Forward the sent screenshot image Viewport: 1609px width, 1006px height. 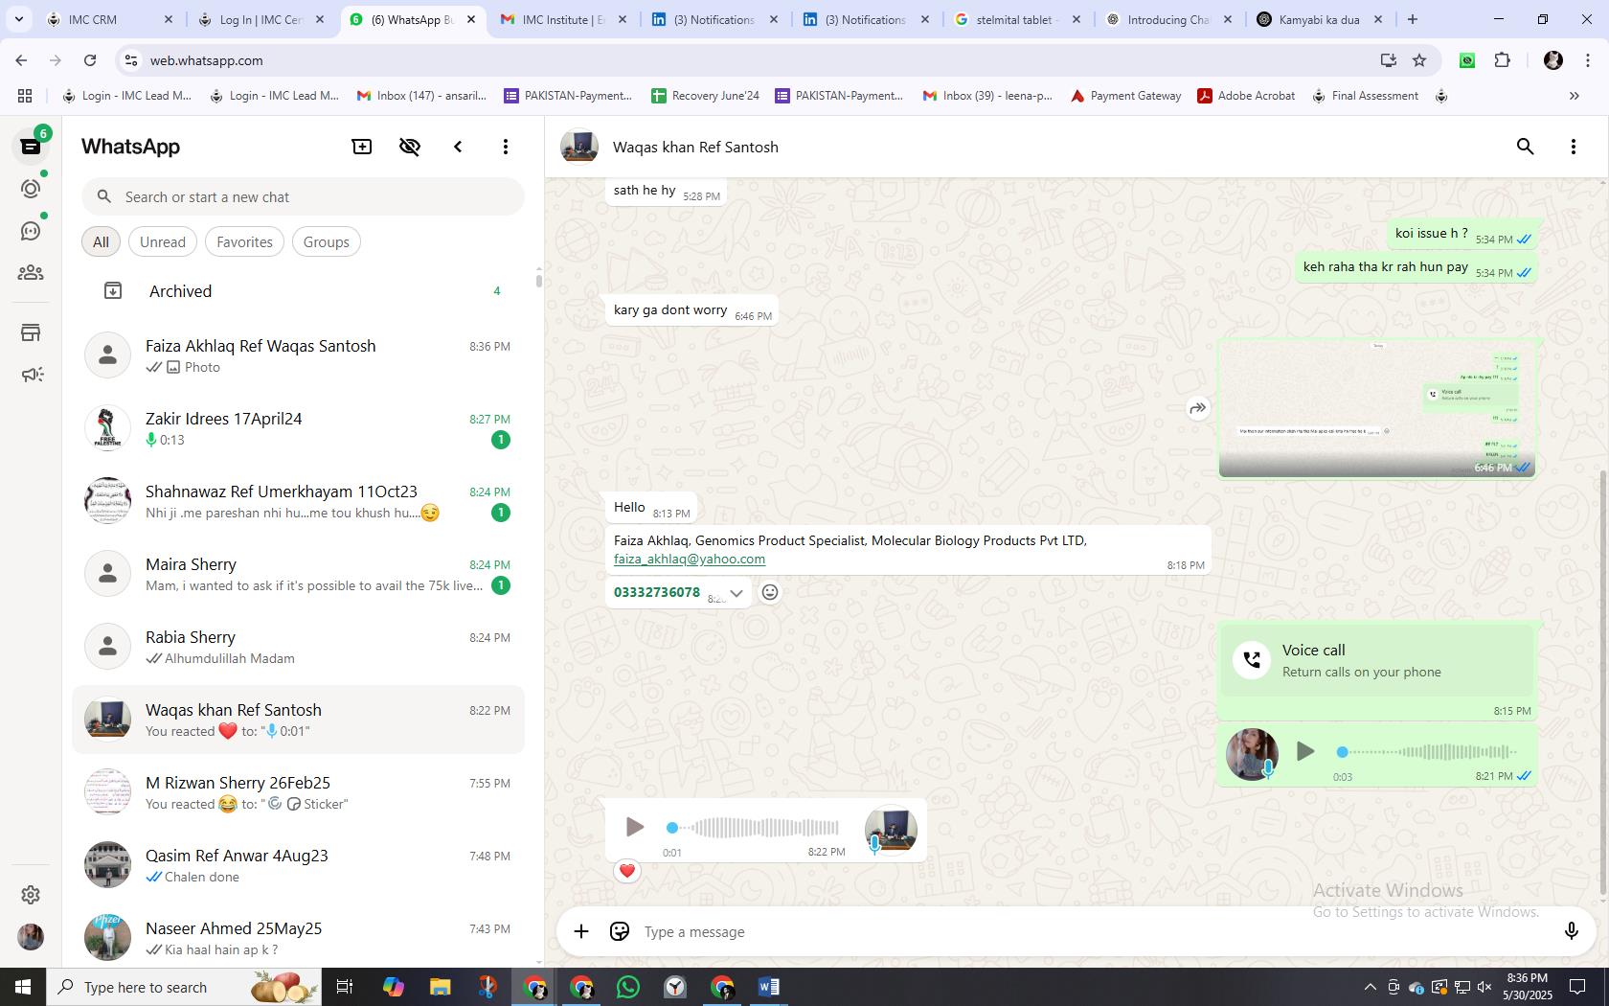point(1197,408)
